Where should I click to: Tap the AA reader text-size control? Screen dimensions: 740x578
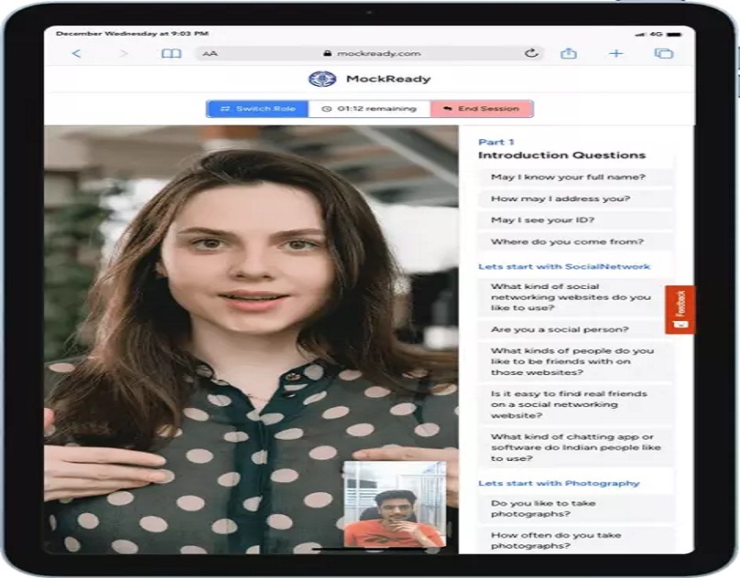tap(211, 54)
